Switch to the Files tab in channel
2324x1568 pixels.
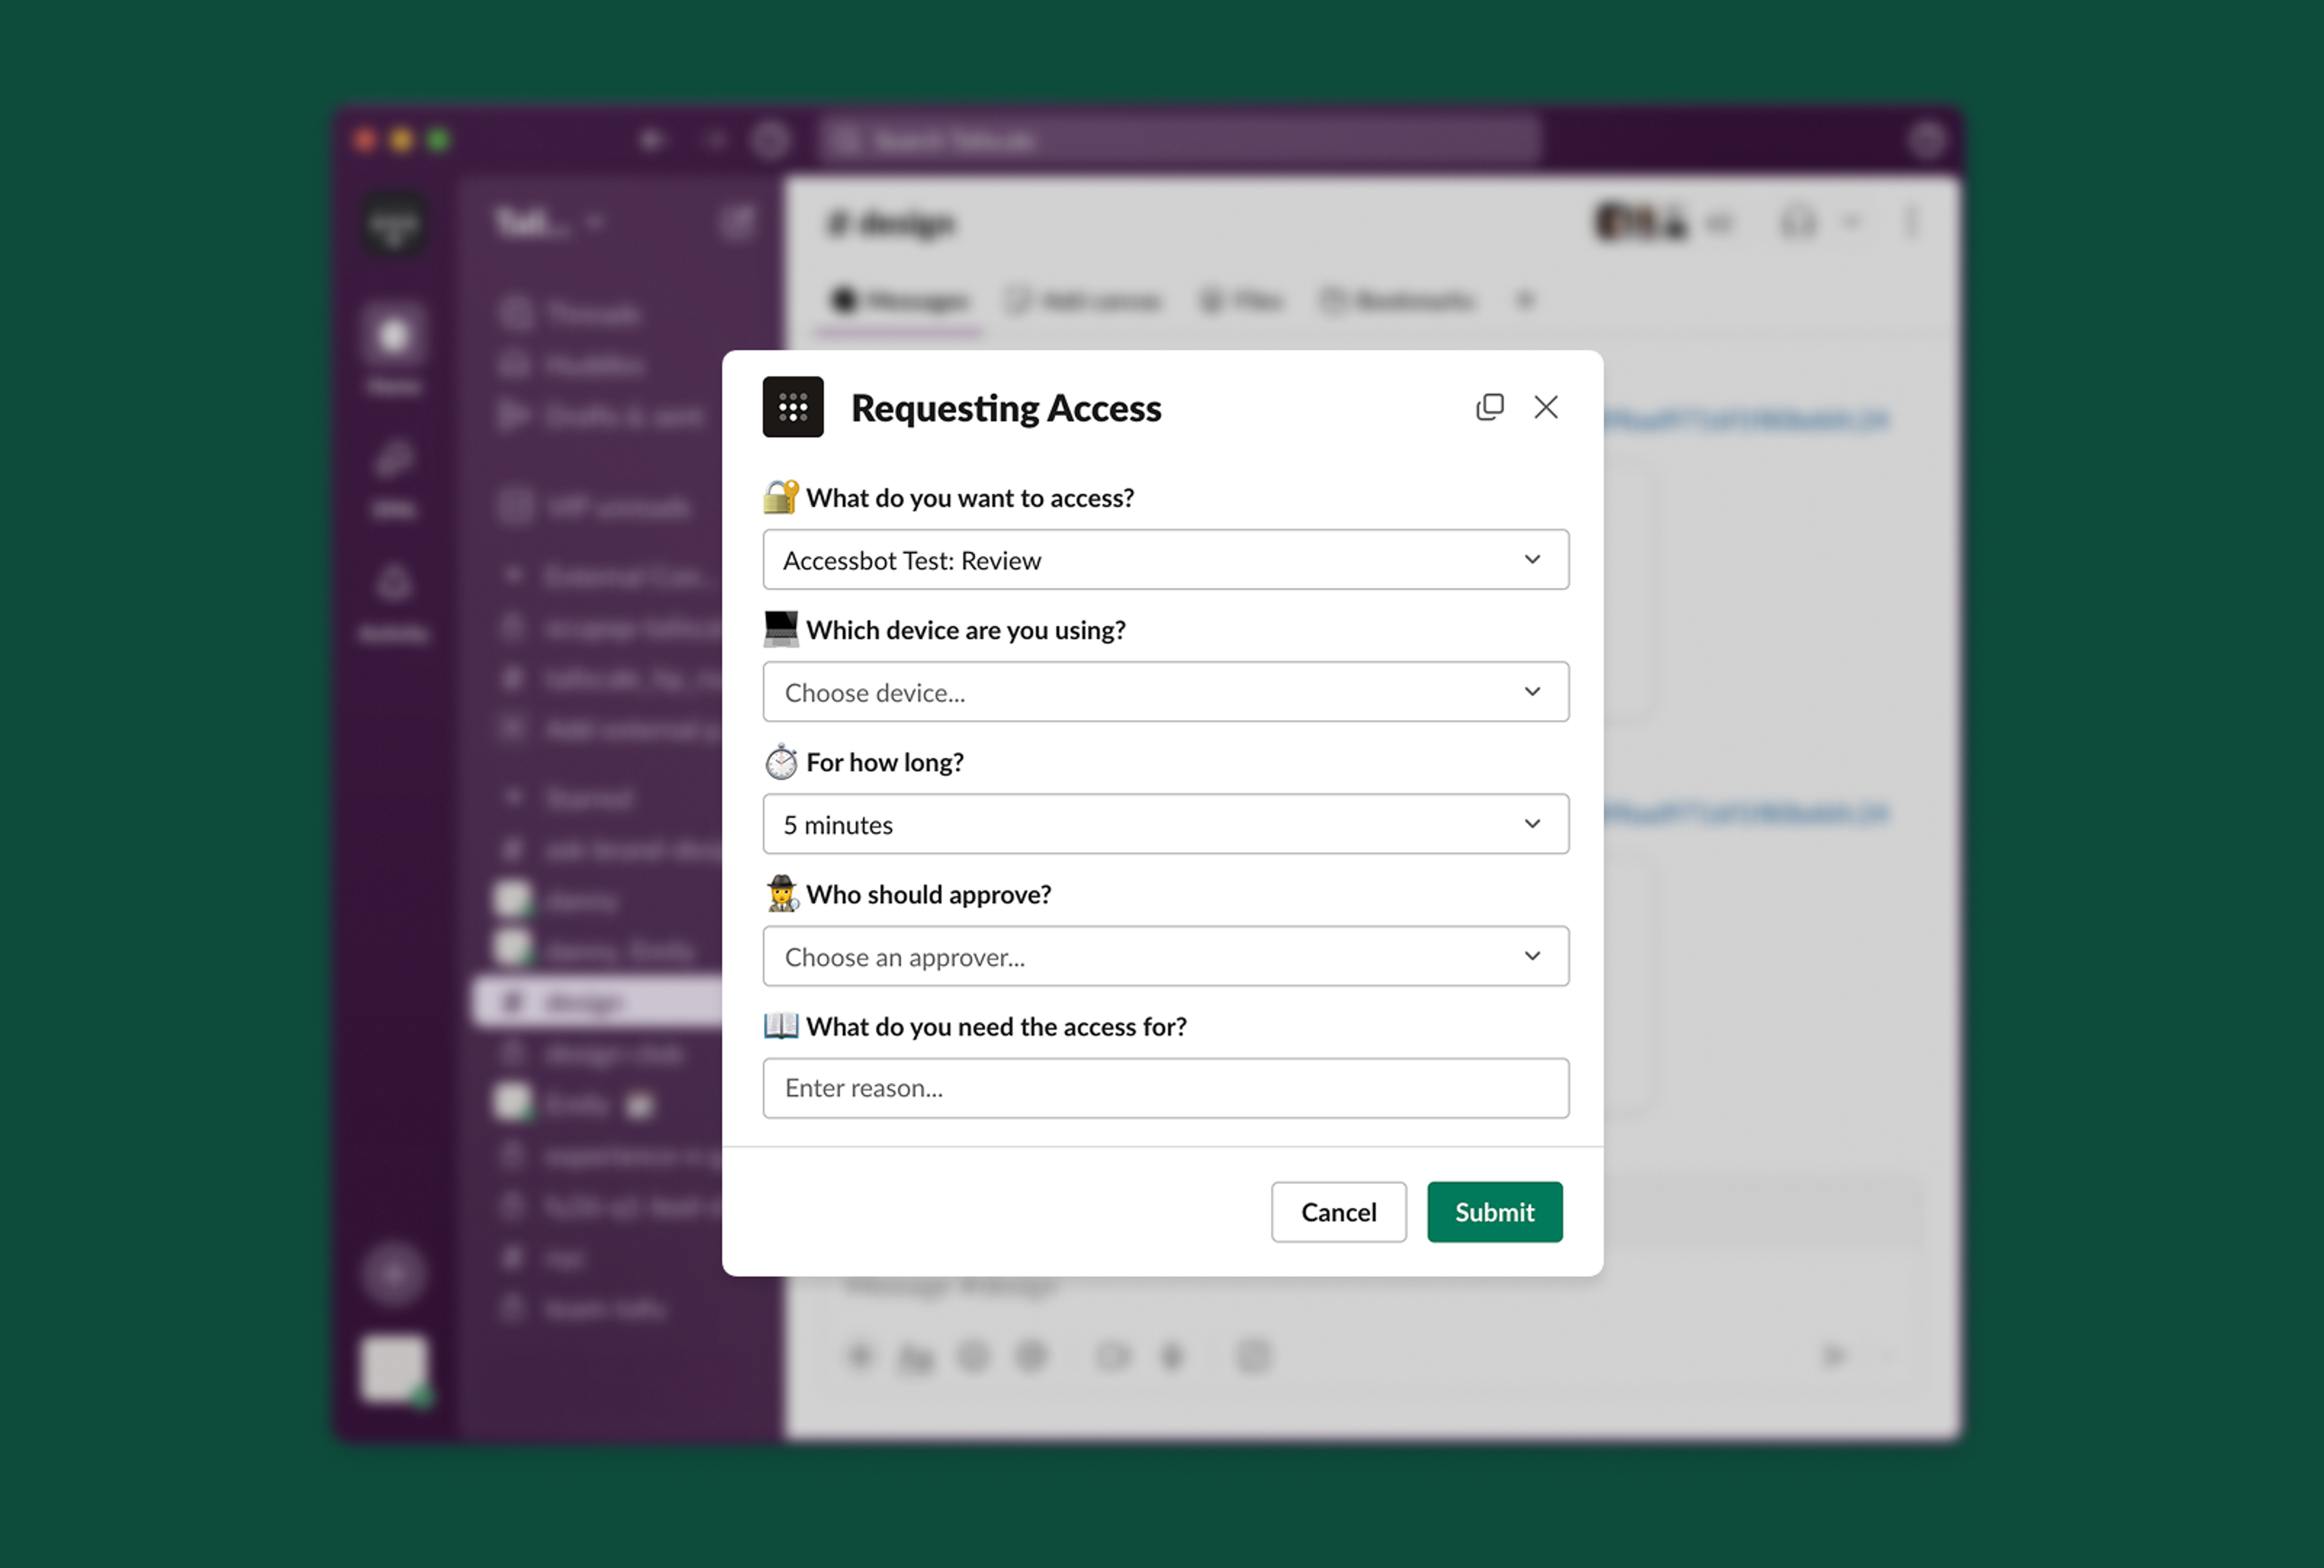(1241, 300)
